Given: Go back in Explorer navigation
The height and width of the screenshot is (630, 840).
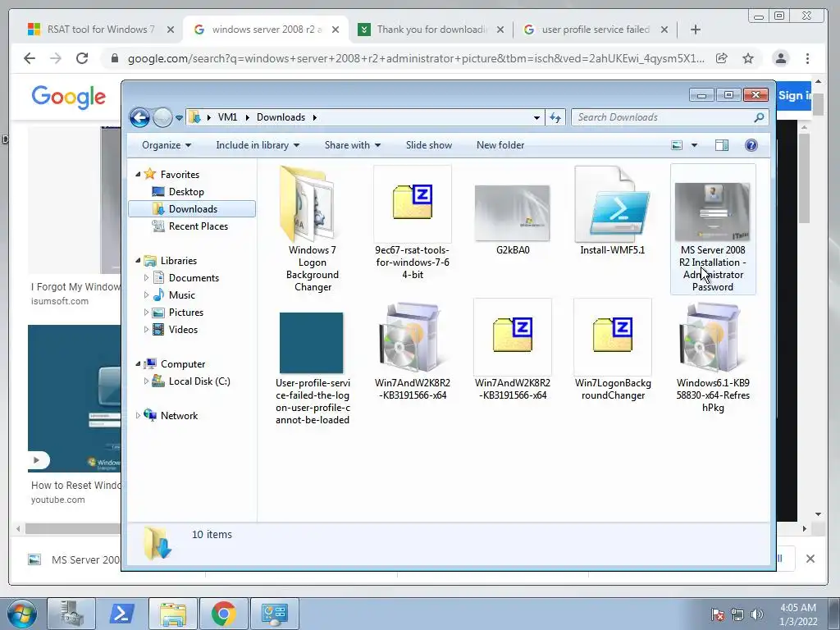Looking at the screenshot, I should pyautogui.click(x=139, y=117).
